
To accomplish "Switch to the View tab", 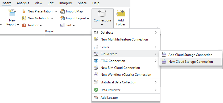I will pos(38,3).
